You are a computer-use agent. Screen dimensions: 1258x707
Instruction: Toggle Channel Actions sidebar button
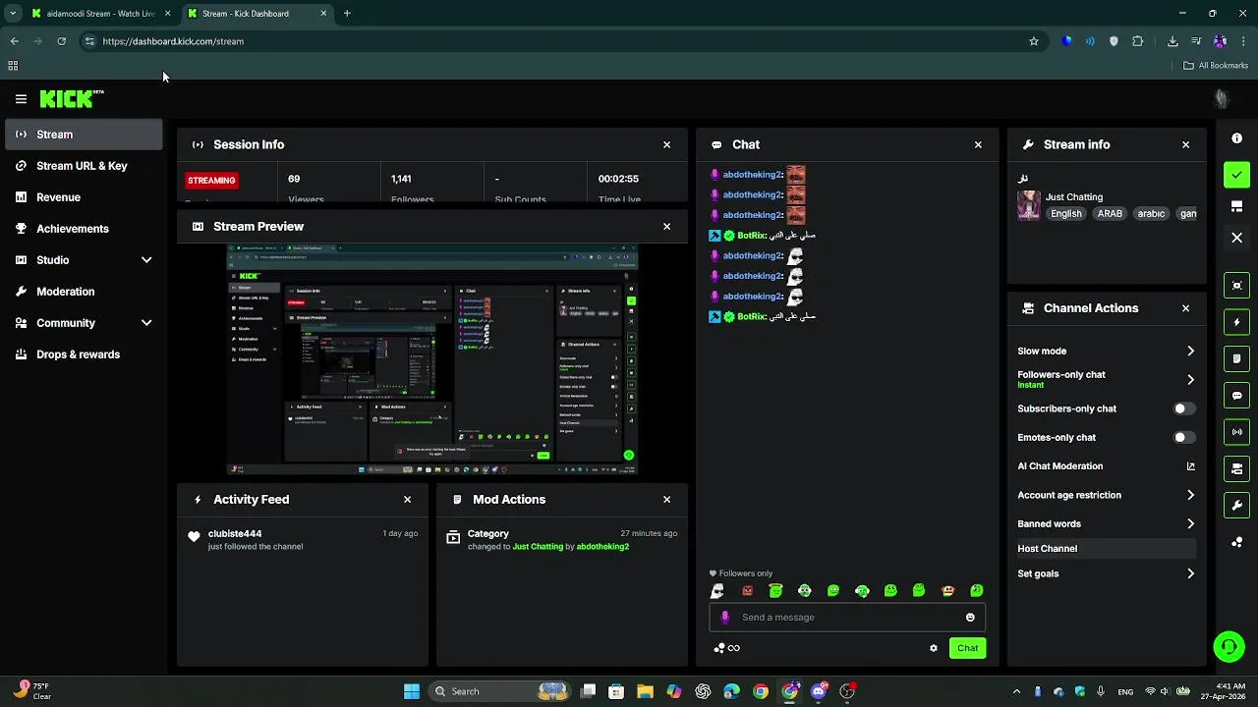pyautogui.click(x=1236, y=469)
